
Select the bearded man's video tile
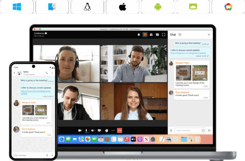[x=134, y=63]
